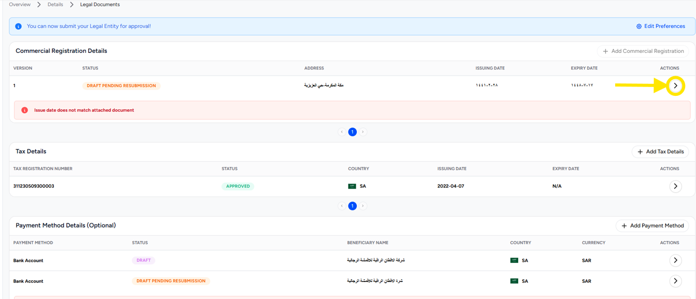Go to next page in Commercial Registration pagination

click(x=363, y=132)
